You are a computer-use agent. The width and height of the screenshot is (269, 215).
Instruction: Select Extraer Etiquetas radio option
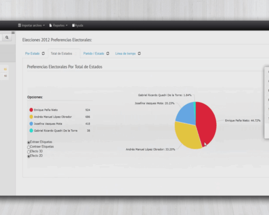[29, 142]
